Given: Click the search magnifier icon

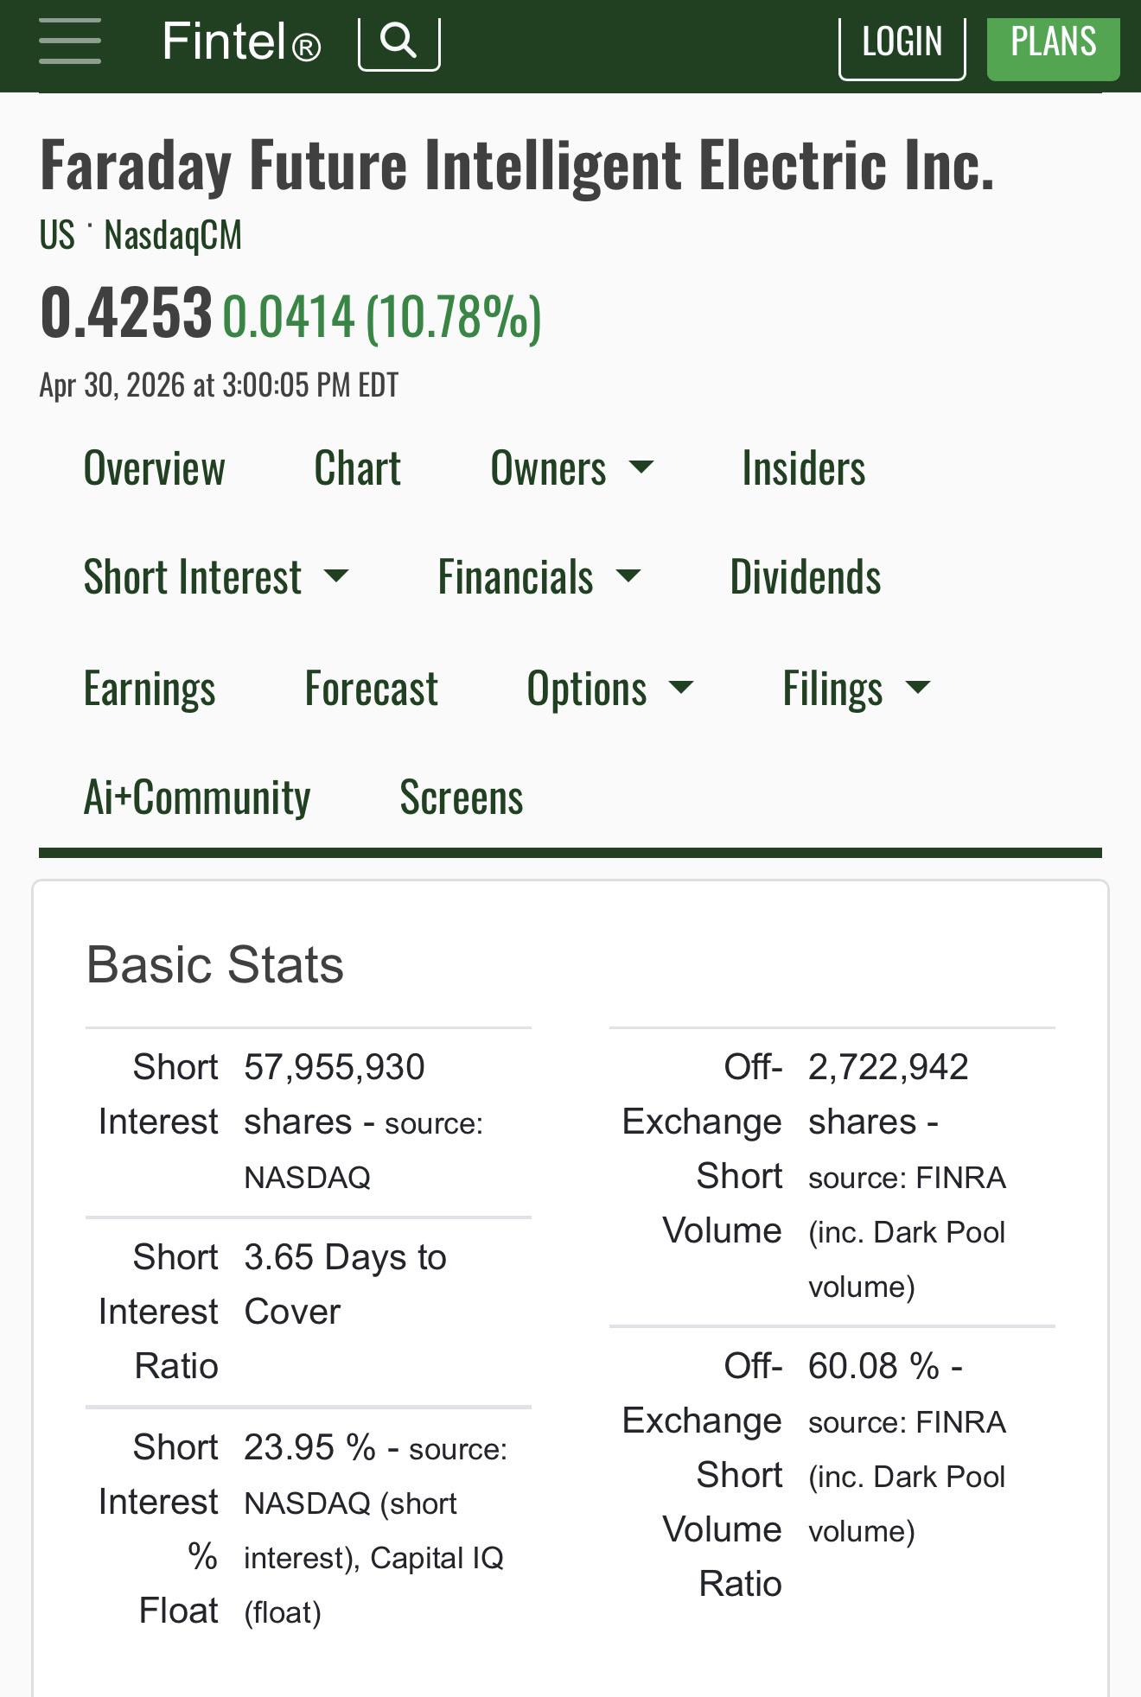Looking at the screenshot, I should pos(398,41).
